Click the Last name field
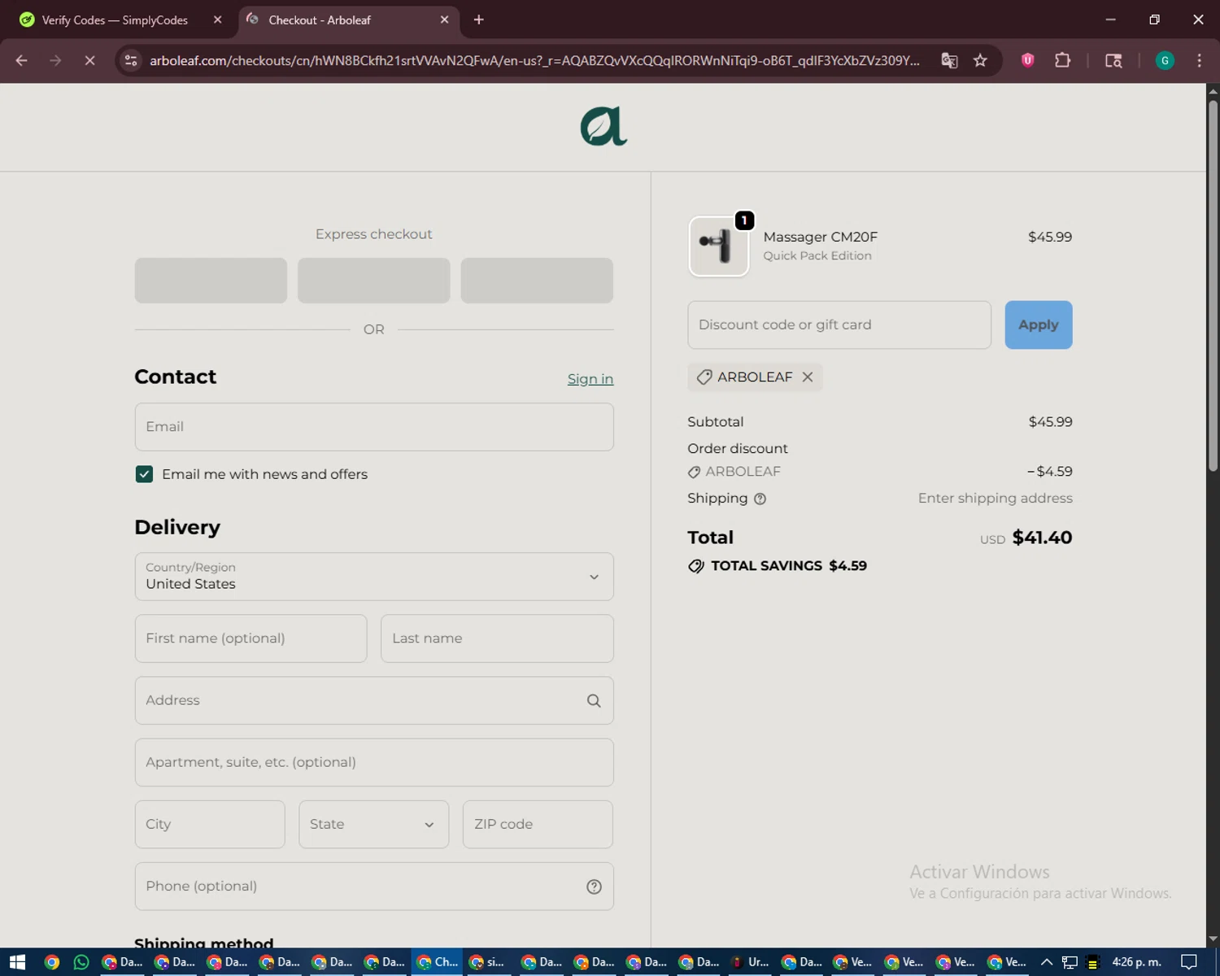 (497, 638)
